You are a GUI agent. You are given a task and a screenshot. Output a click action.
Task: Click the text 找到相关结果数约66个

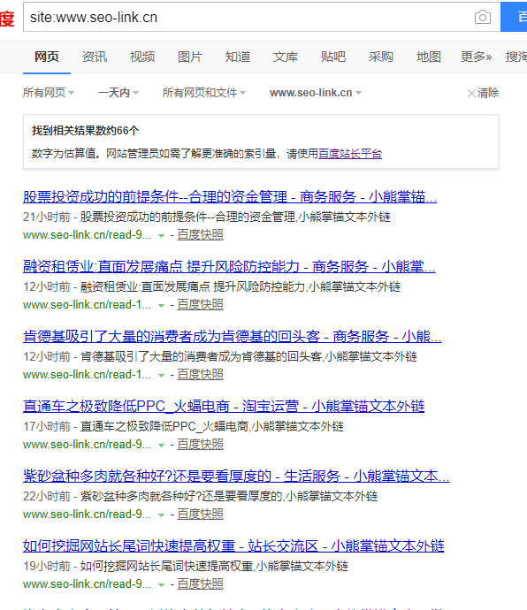click(x=85, y=131)
